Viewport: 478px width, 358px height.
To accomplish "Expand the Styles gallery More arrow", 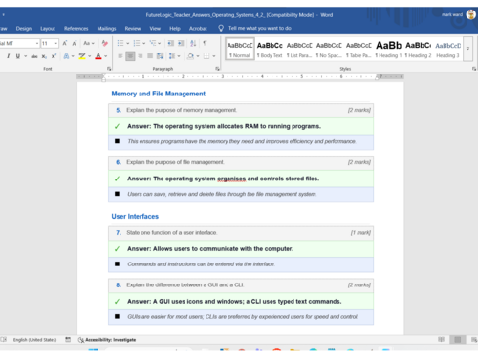I will pyautogui.click(x=467, y=49).
